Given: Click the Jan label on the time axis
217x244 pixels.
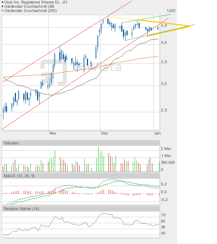Looking at the screenshot, I should click(x=157, y=133).
